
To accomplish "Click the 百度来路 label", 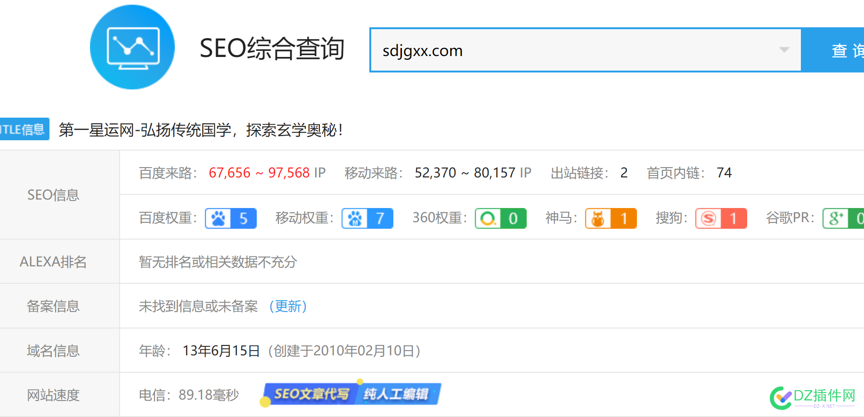I will pyautogui.click(x=168, y=173).
